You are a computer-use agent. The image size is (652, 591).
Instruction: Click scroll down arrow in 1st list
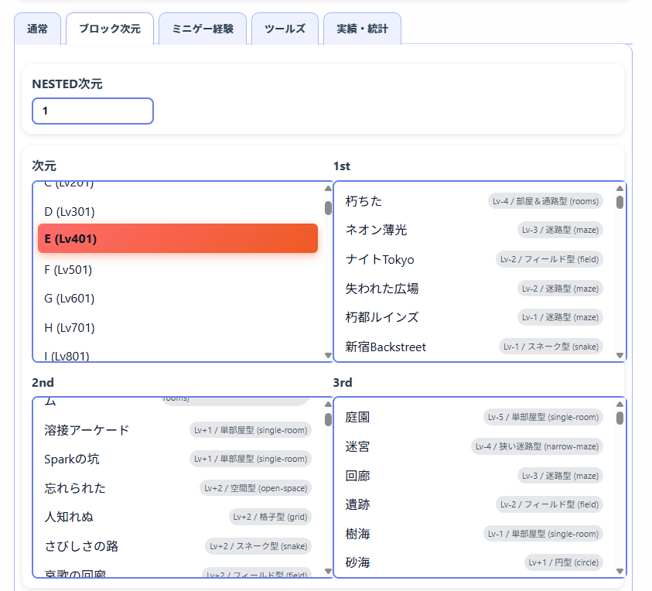coord(620,355)
